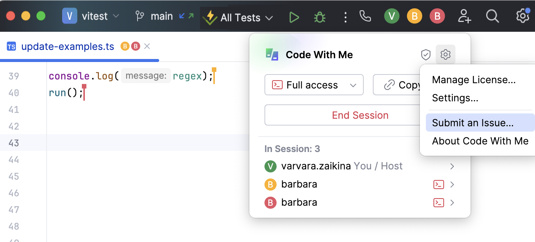
Task: Click the End Session button
Action: (x=360, y=115)
